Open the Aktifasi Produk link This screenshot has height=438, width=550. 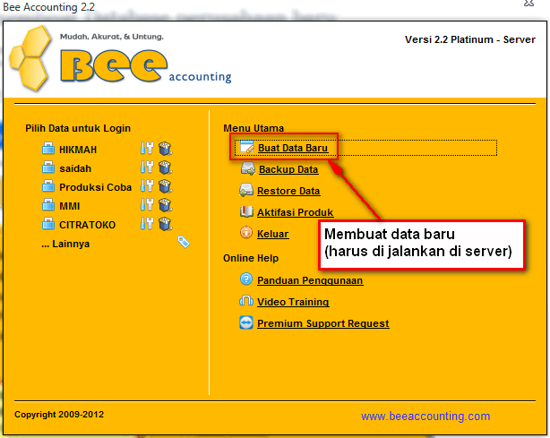pyautogui.click(x=295, y=212)
